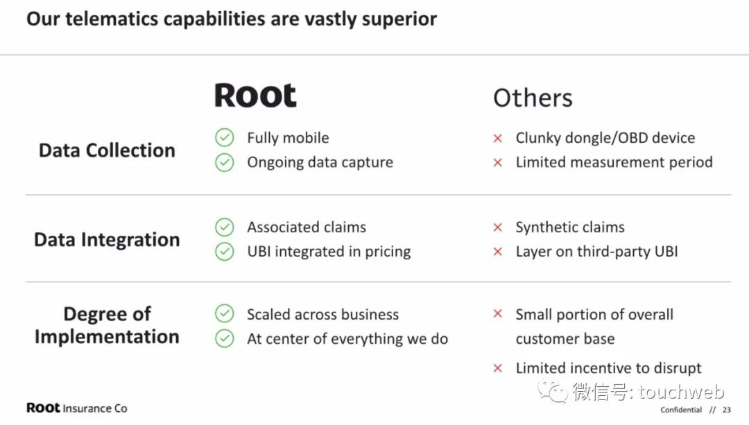Viewport: 749px width, 425px height.
Task: Click the green checkmark beside Fully mobile
Action: [x=224, y=137]
